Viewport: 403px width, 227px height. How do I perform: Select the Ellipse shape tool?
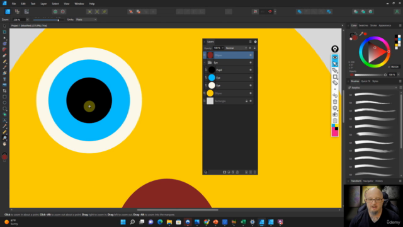click(4, 103)
